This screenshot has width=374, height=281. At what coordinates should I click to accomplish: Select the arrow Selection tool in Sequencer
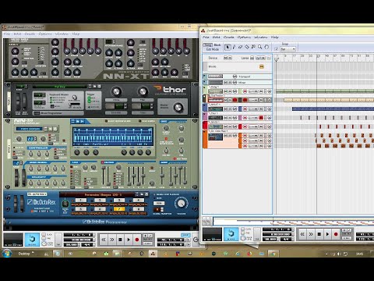228,47
